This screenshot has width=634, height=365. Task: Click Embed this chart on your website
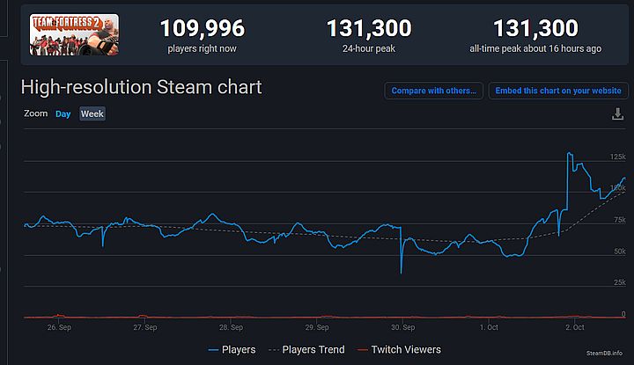tap(557, 91)
